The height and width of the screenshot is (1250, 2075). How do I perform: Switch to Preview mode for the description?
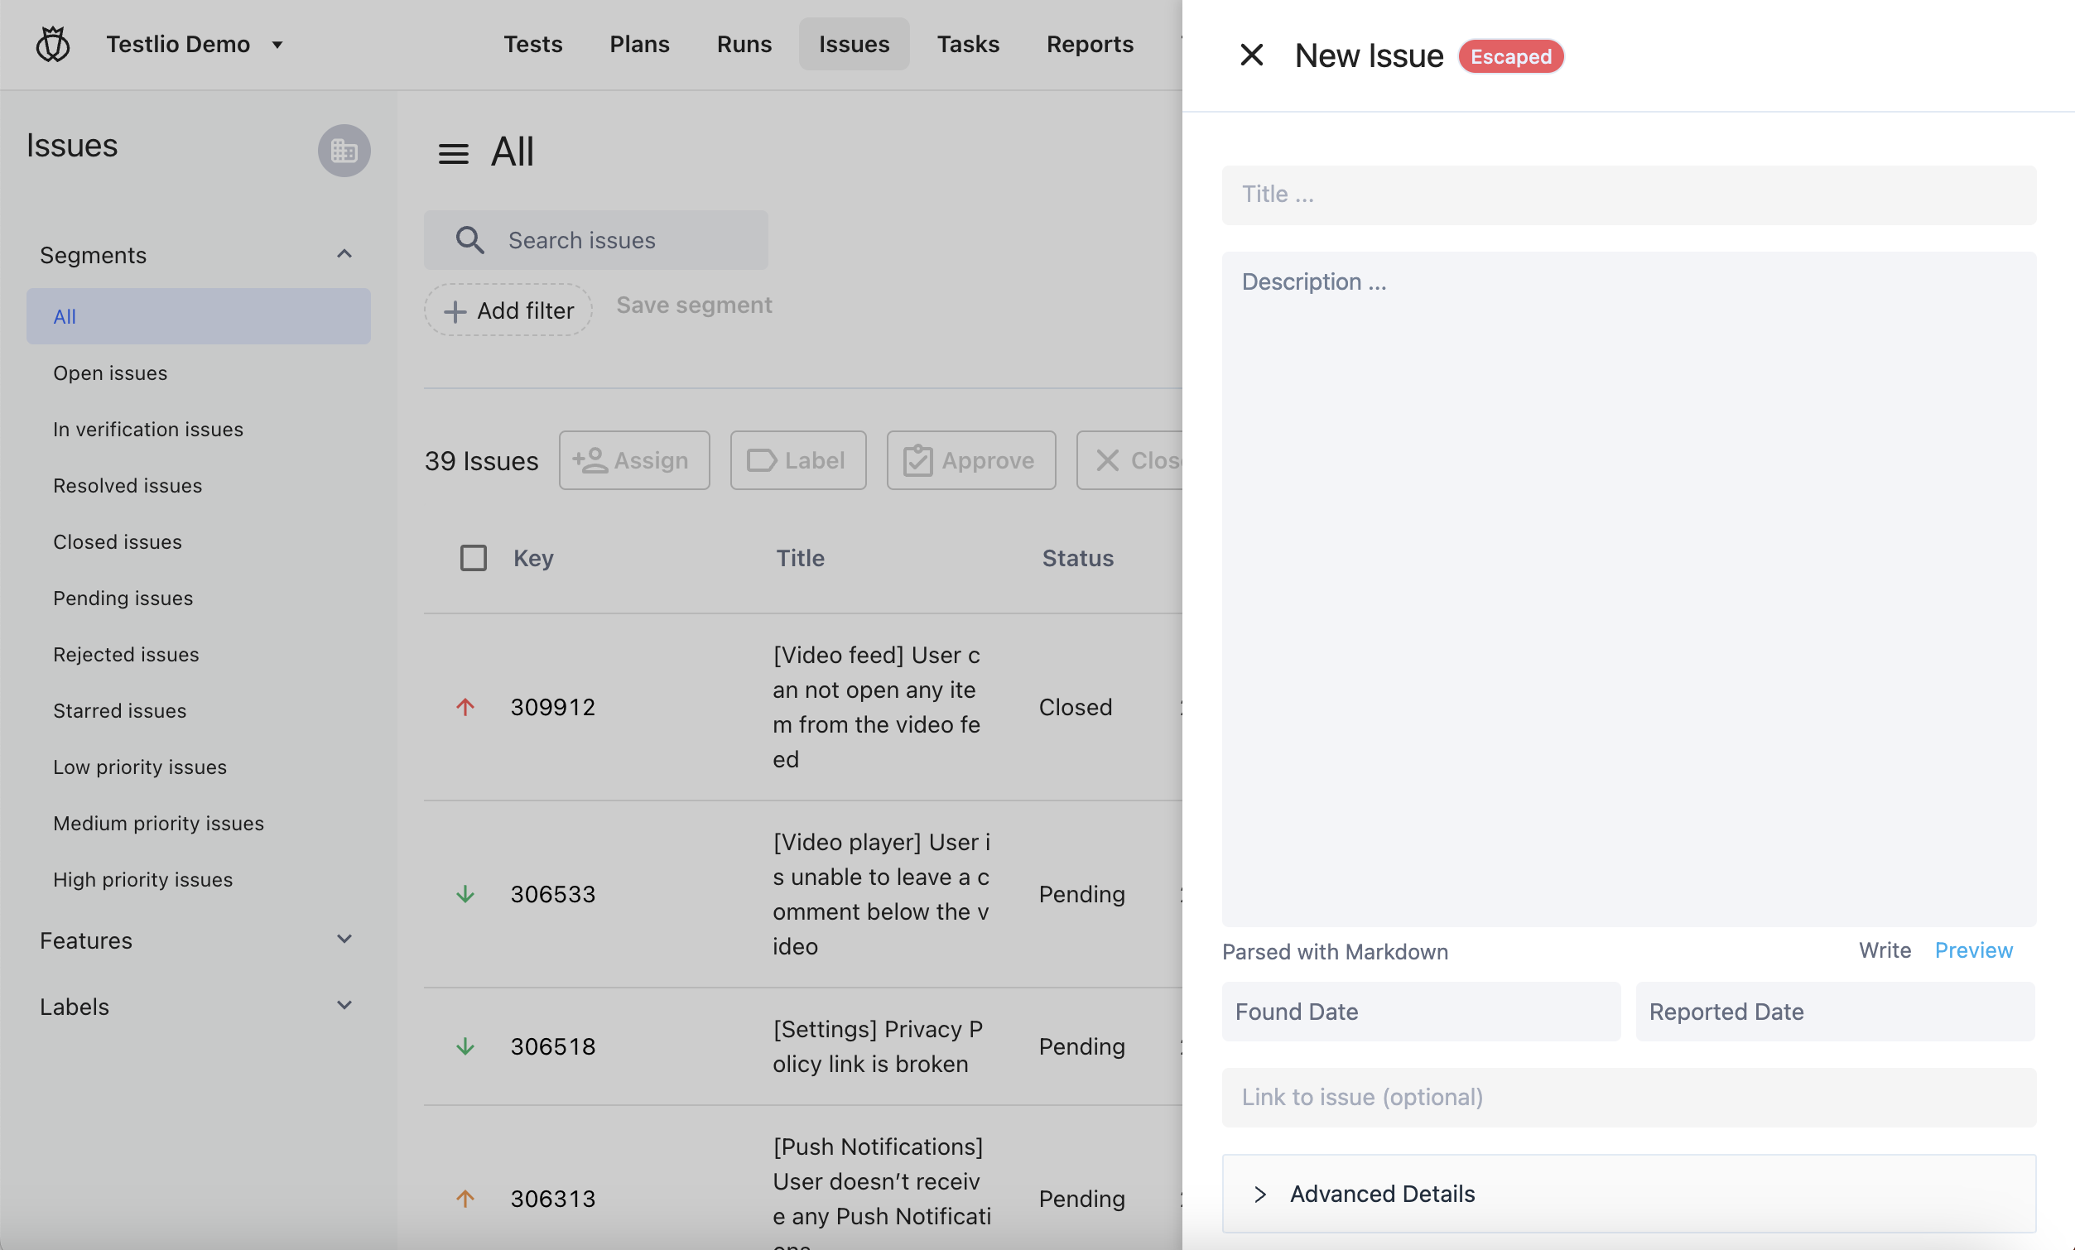[x=1973, y=950]
